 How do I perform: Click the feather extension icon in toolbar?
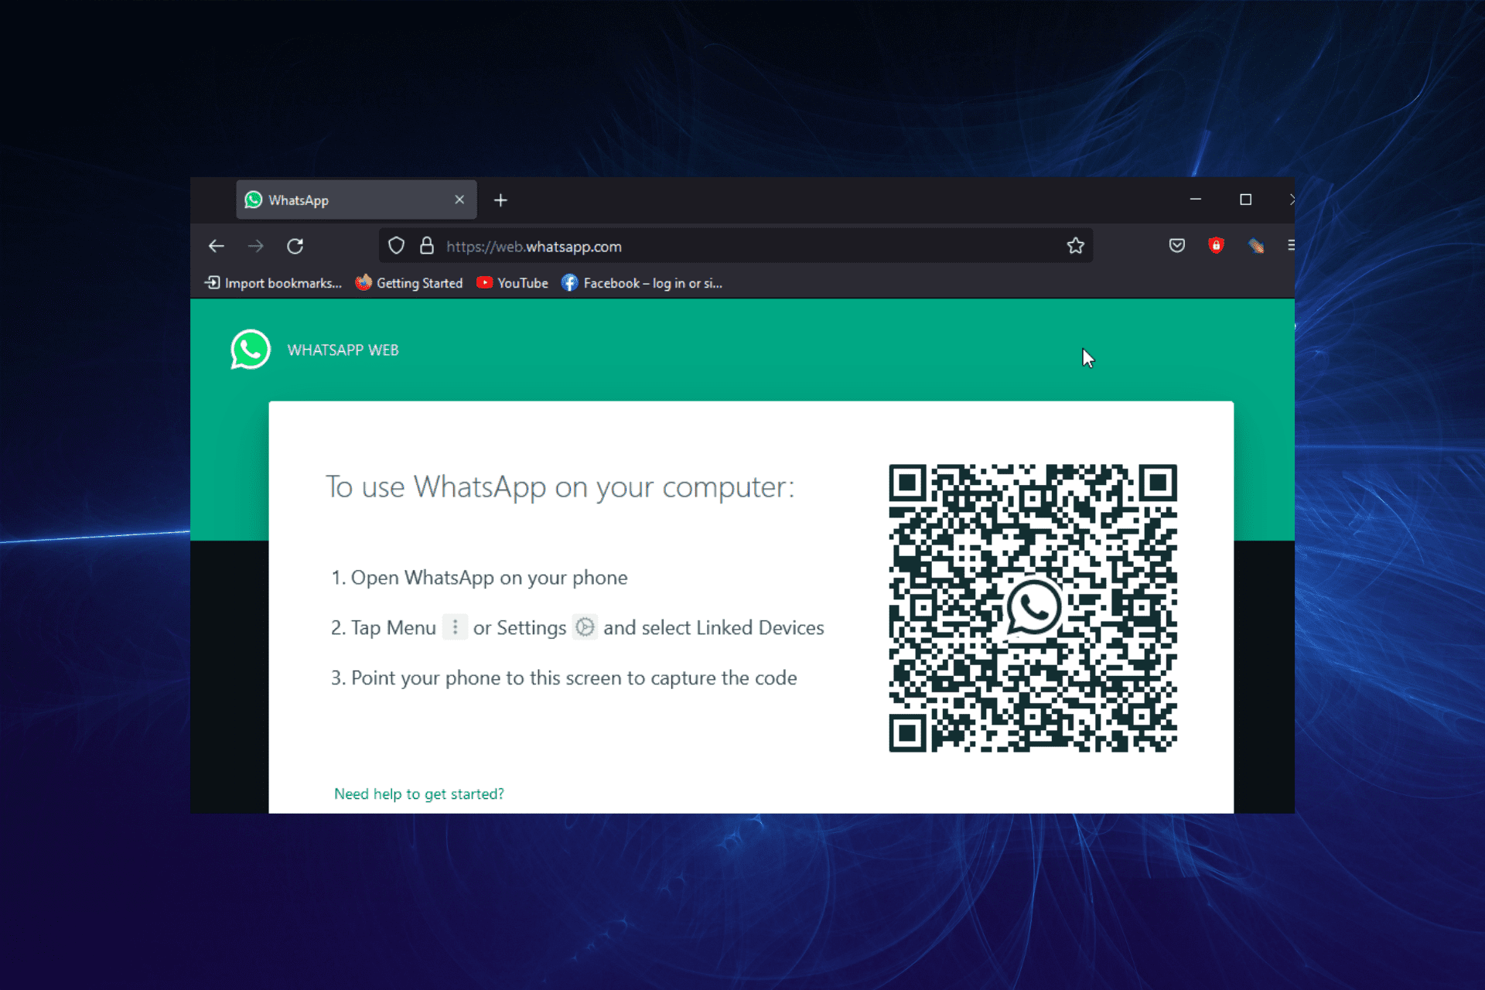(x=1256, y=246)
